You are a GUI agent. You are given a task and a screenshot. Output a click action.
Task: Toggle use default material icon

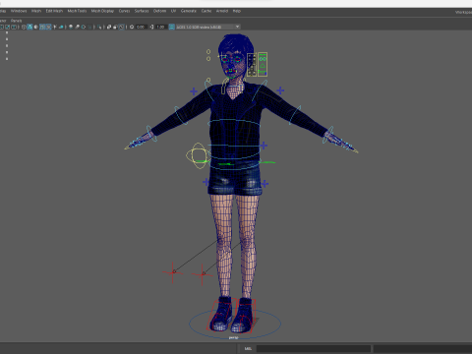pos(35,27)
